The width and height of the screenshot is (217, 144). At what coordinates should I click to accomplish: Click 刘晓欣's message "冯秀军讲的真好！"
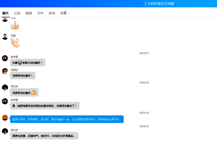coord(23,76)
